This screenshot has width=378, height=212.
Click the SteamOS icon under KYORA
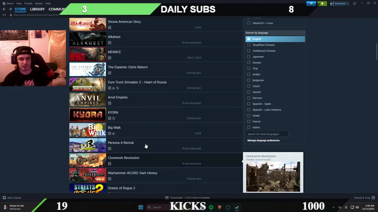(x=113, y=118)
